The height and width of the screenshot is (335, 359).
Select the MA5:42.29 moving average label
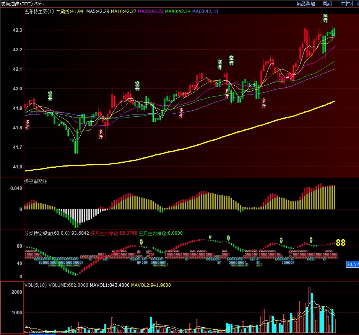(x=97, y=11)
